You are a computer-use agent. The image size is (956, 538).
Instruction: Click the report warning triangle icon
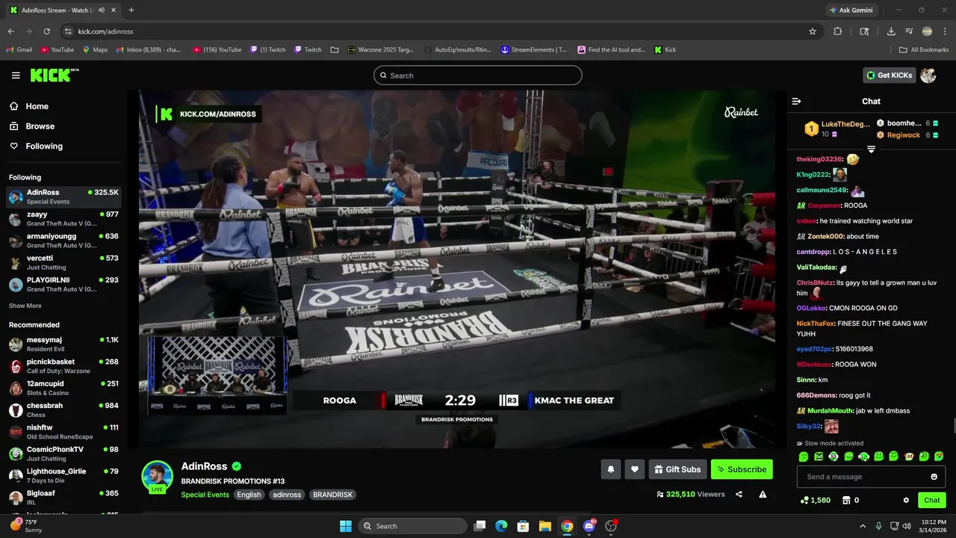(x=763, y=494)
